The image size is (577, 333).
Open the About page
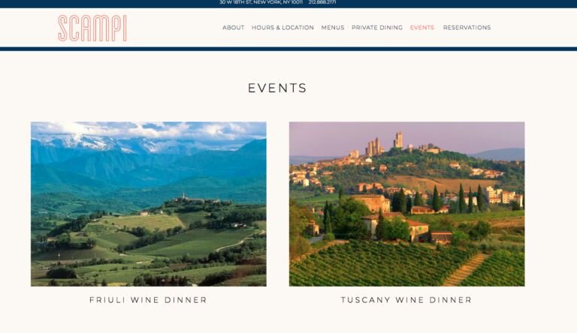tap(233, 28)
